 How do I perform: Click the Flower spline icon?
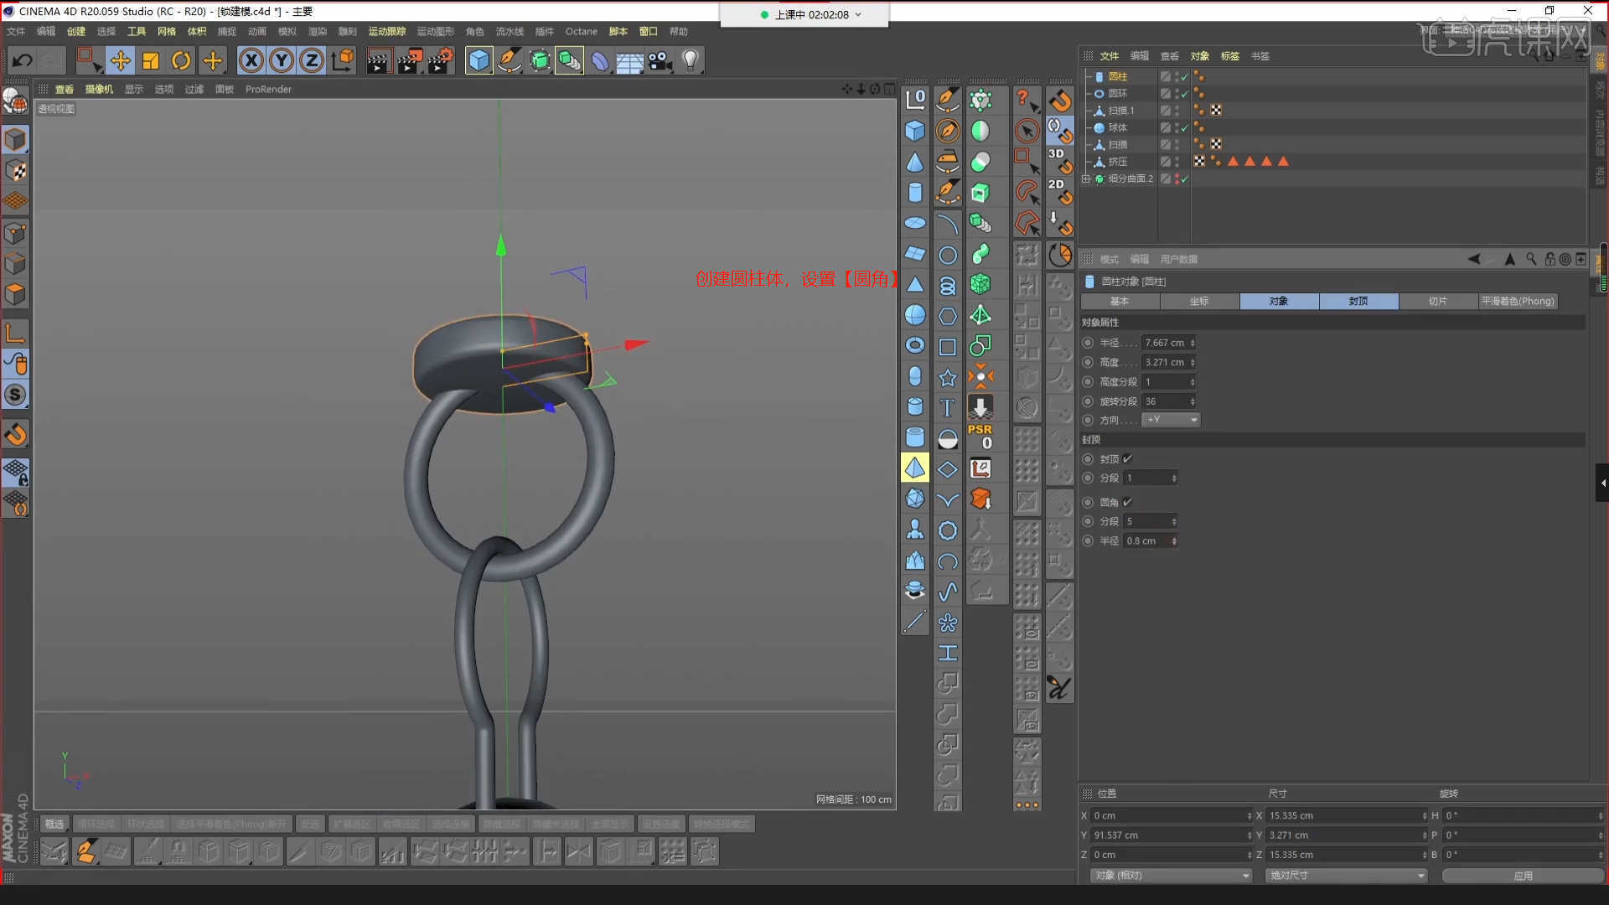[948, 623]
